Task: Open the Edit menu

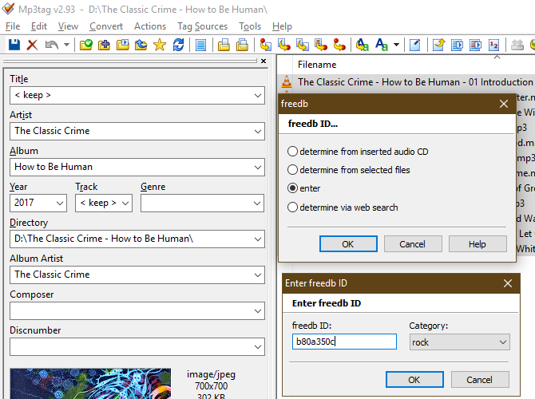Action: [39, 26]
